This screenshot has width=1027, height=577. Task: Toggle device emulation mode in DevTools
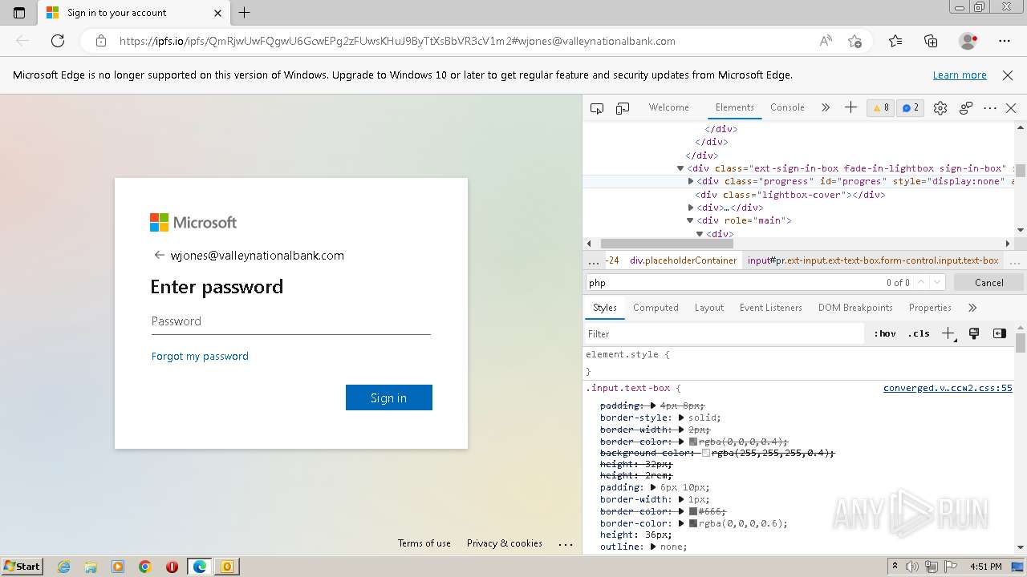tap(623, 108)
